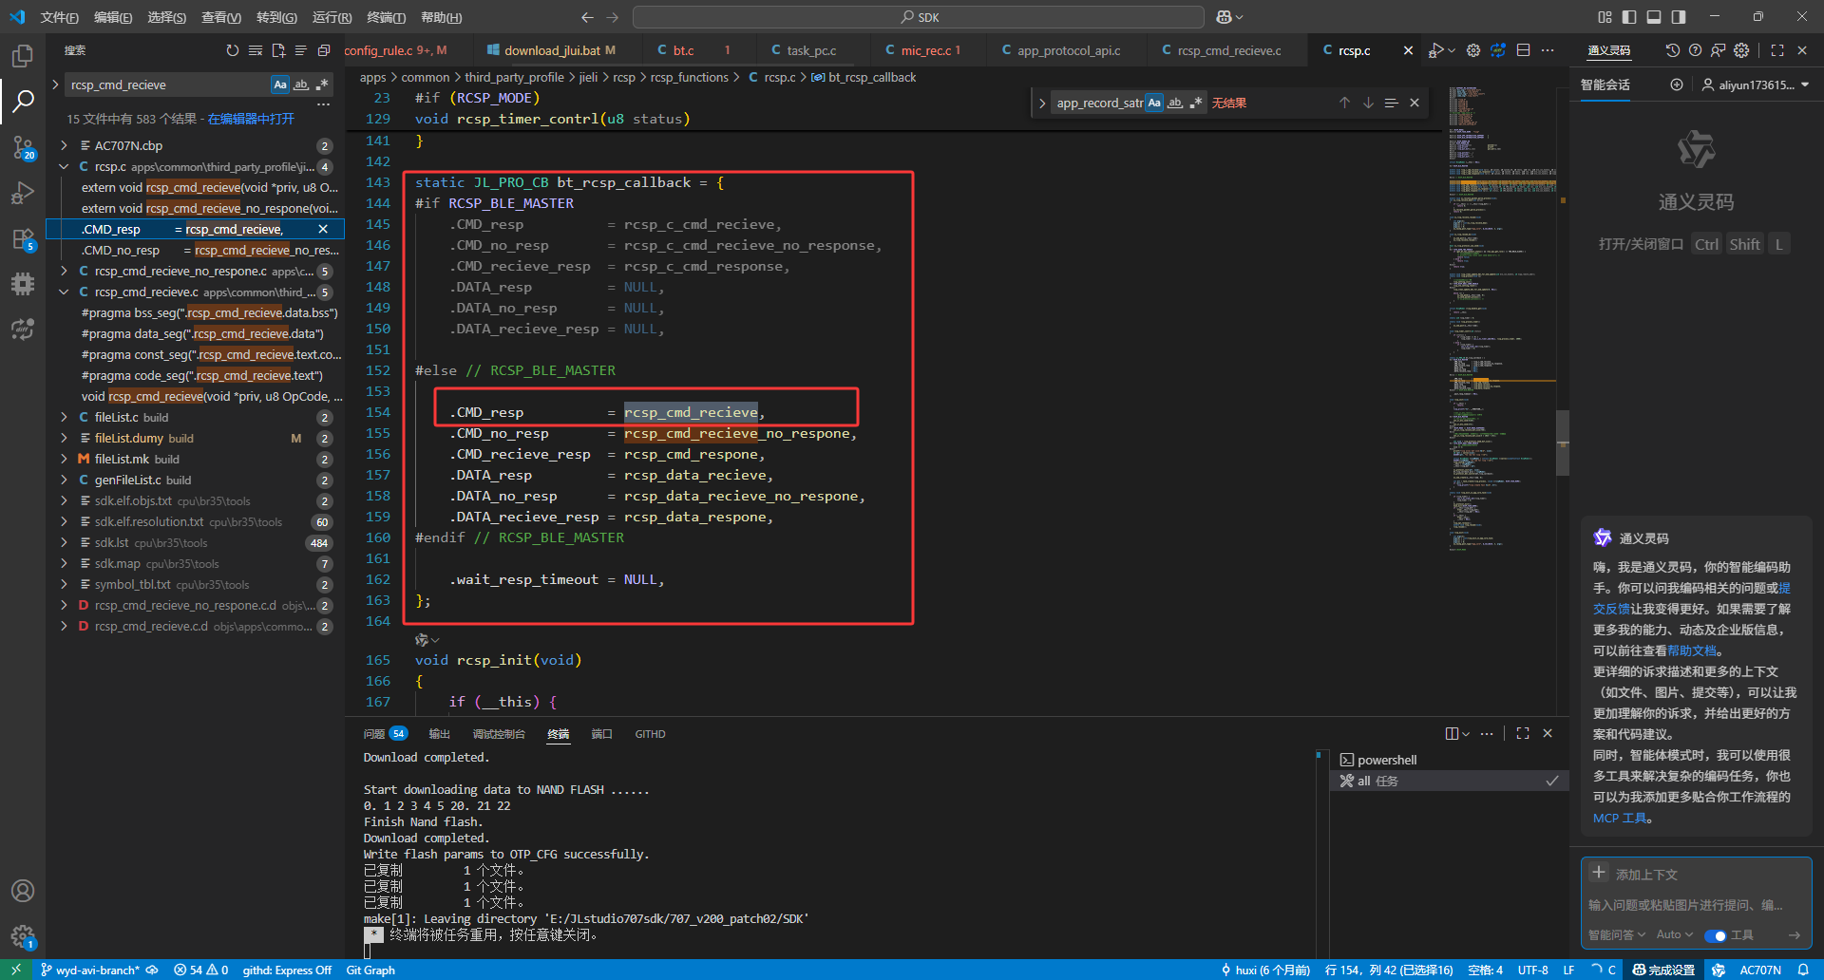Viewport: 1824px width, 980px height.
Task: Toggle whole word match in search sidebar
Action: [301, 85]
